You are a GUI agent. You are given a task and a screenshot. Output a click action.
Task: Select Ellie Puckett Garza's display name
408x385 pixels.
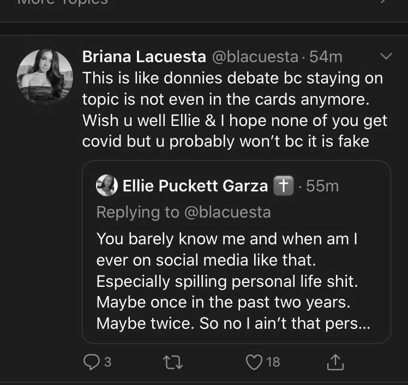click(x=195, y=186)
